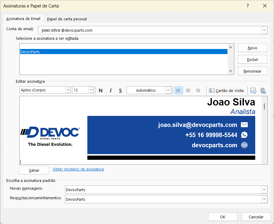Click the Novo button
Screen dimensions: 274x224
point(253,48)
